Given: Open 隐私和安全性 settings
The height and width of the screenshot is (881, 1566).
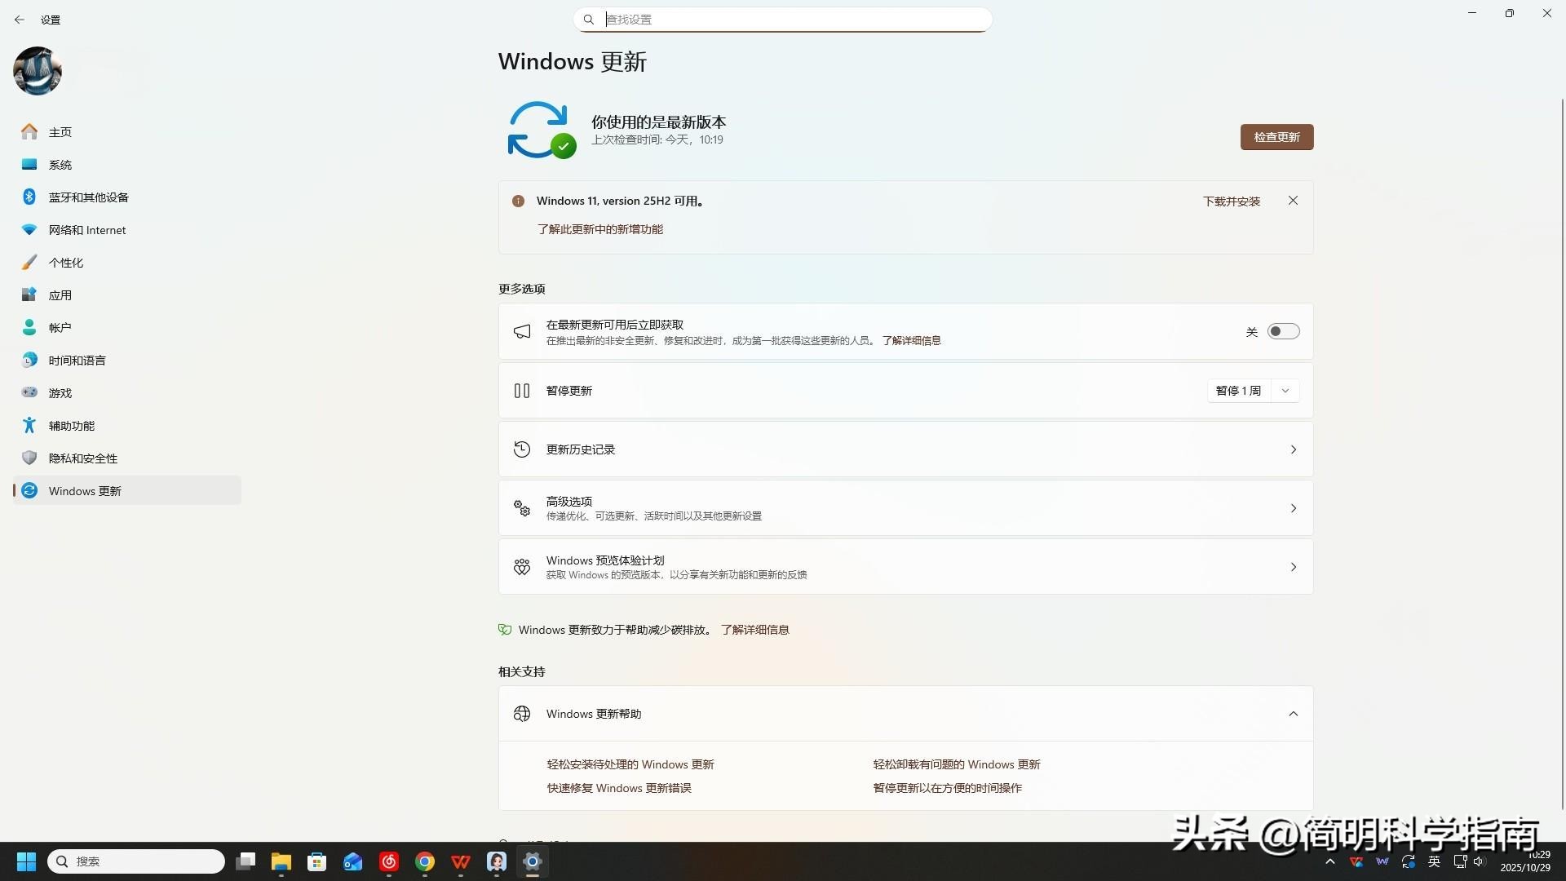Looking at the screenshot, I should tap(82, 458).
